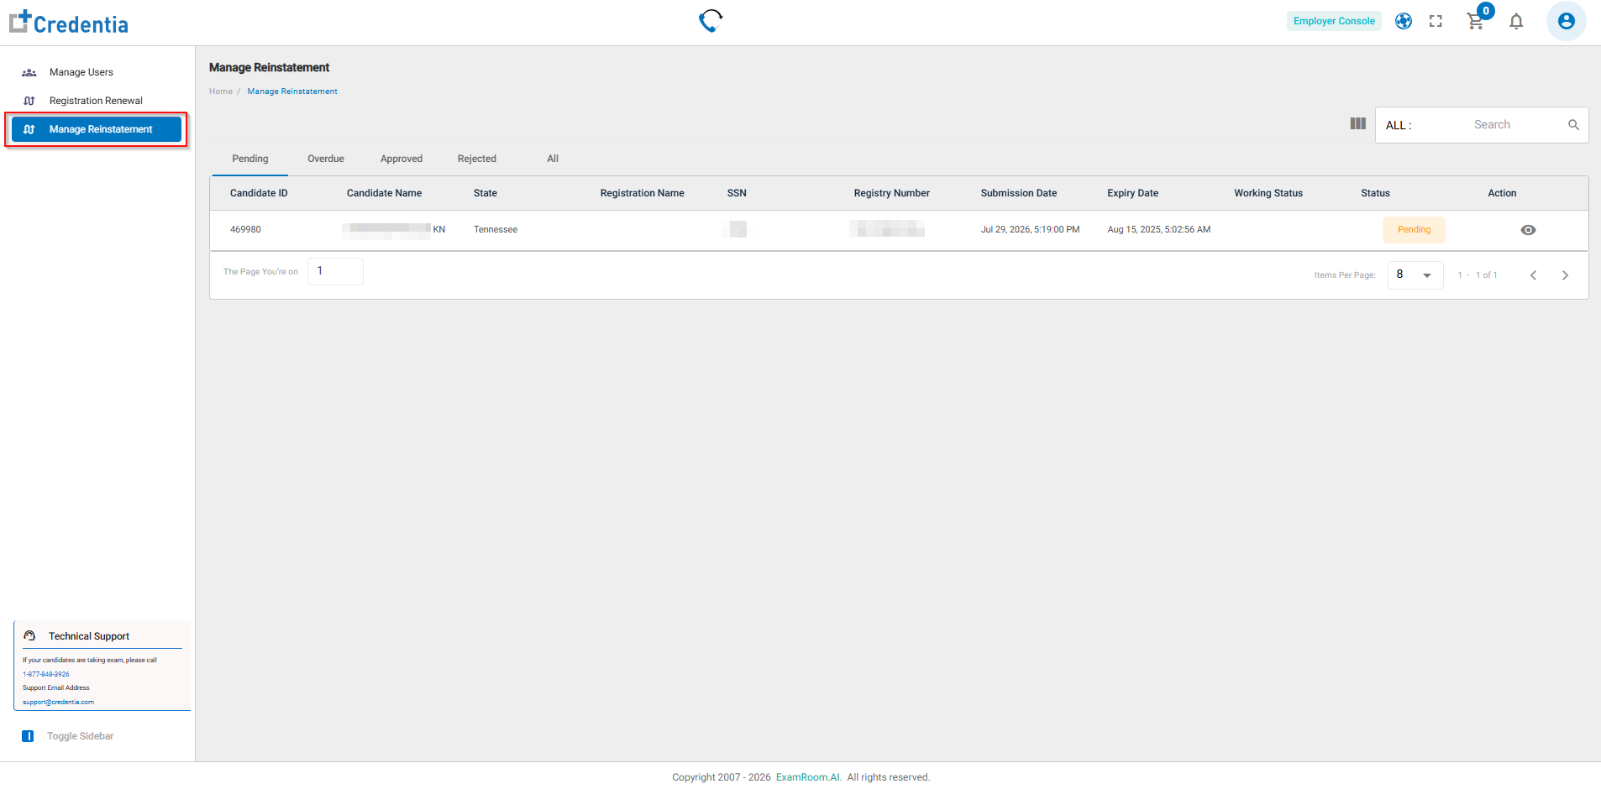Go to previous page arrow
The height and width of the screenshot is (789, 1601).
tap(1533, 275)
